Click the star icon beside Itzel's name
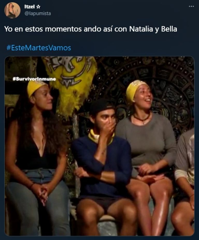 click(x=38, y=6)
